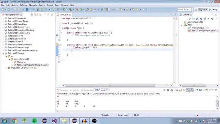Select Tutorial 10 Generic Methods project

coord(20,44)
